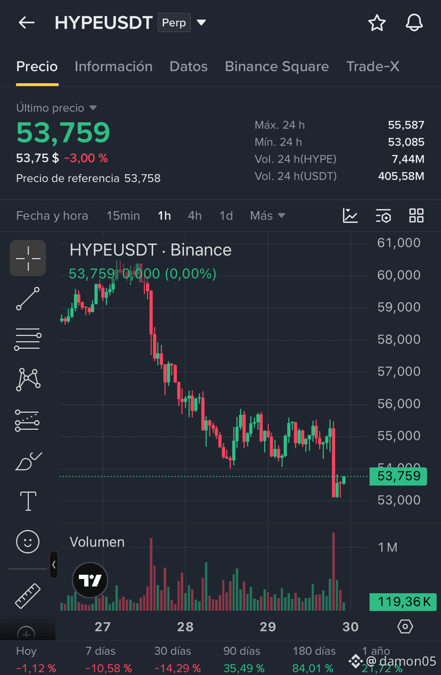Open the Datos tab
Screen dimensions: 441x675
coord(189,67)
